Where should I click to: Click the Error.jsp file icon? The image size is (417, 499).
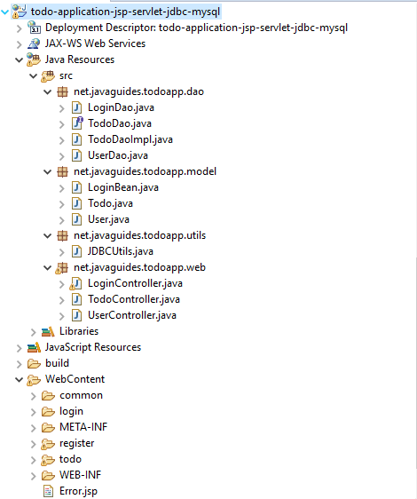[48, 491]
